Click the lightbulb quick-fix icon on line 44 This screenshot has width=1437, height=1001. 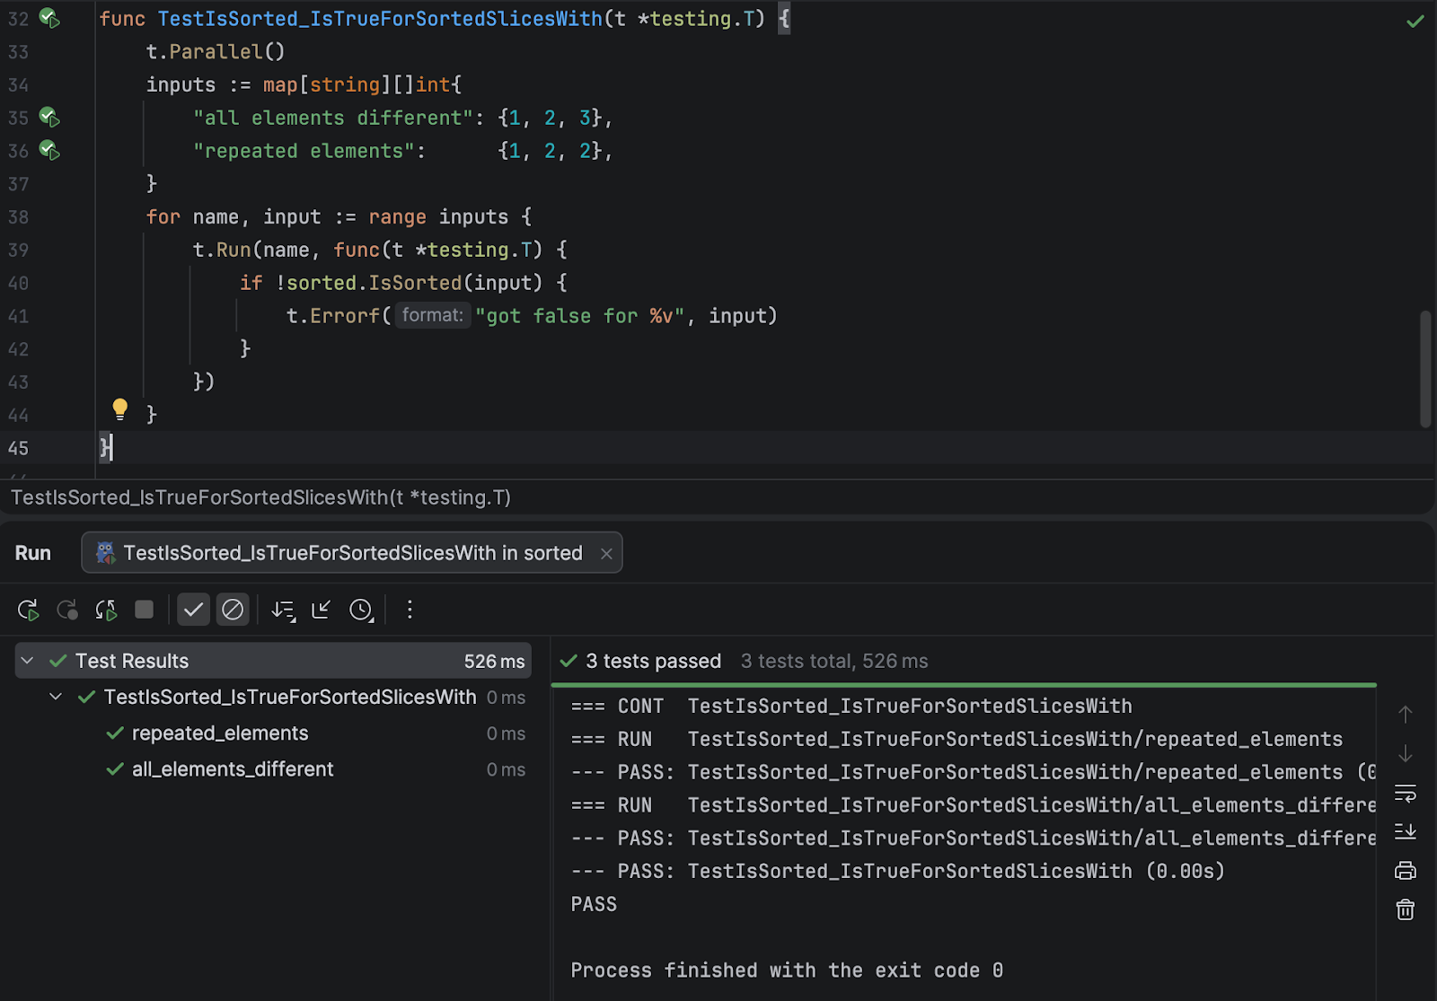tap(119, 410)
